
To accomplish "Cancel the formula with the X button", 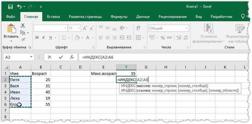I will (50, 57).
